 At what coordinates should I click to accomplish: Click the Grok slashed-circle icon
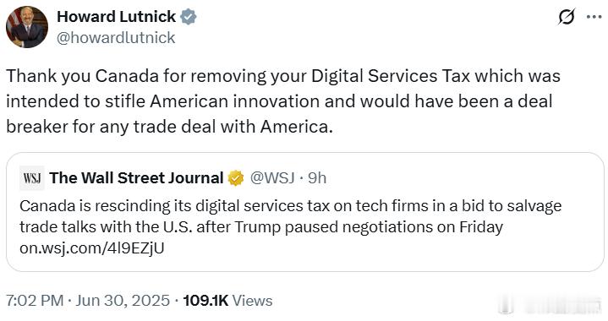pyautogui.click(x=567, y=17)
